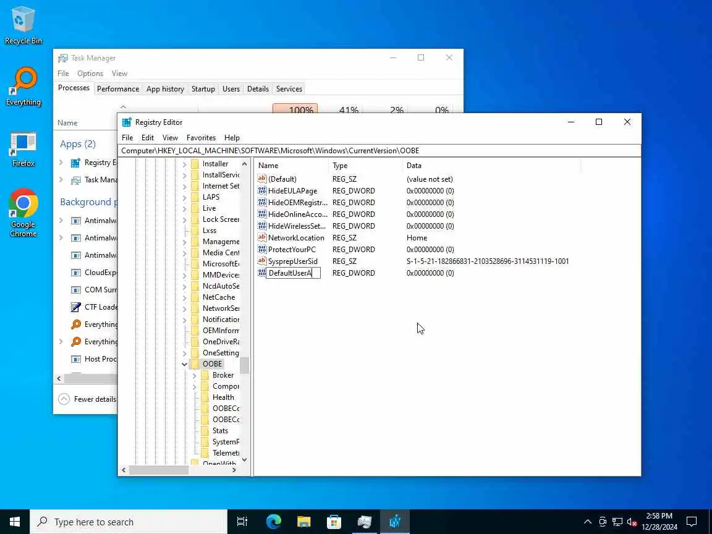Click the HideEULAPage DWORD value icon

[x=261, y=191]
